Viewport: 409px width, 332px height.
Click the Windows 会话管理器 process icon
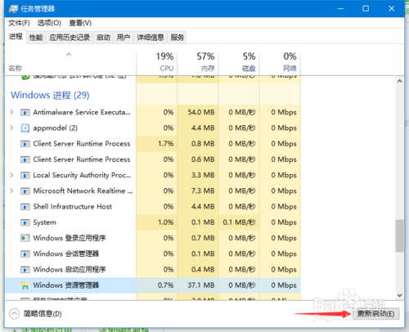pyautogui.click(x=25, y=254)
